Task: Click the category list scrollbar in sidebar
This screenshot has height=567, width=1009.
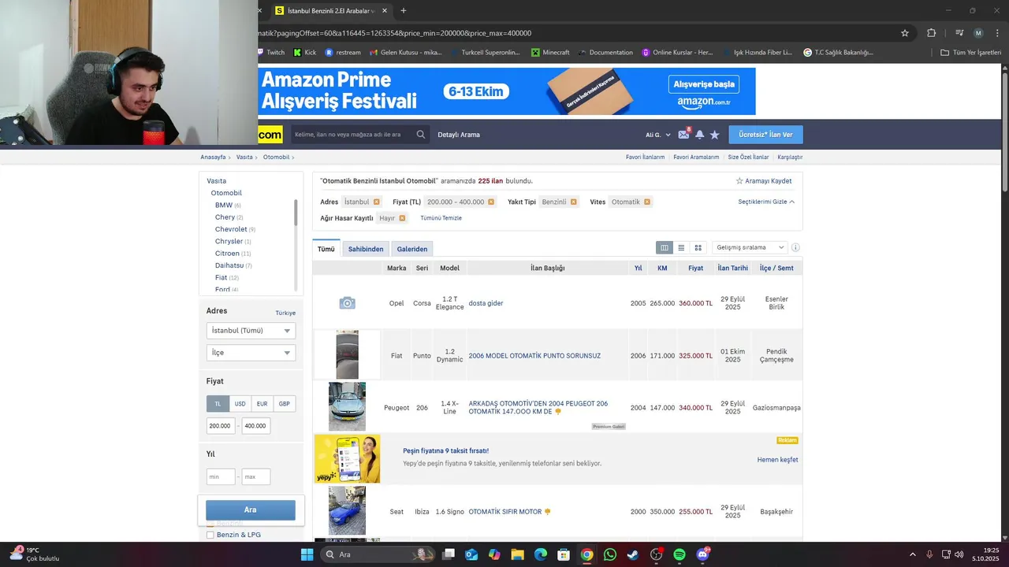Action: [x=296, y=213]
